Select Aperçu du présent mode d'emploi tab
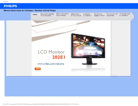The width and height of the screenshot is (138, 106). (62, 15)
